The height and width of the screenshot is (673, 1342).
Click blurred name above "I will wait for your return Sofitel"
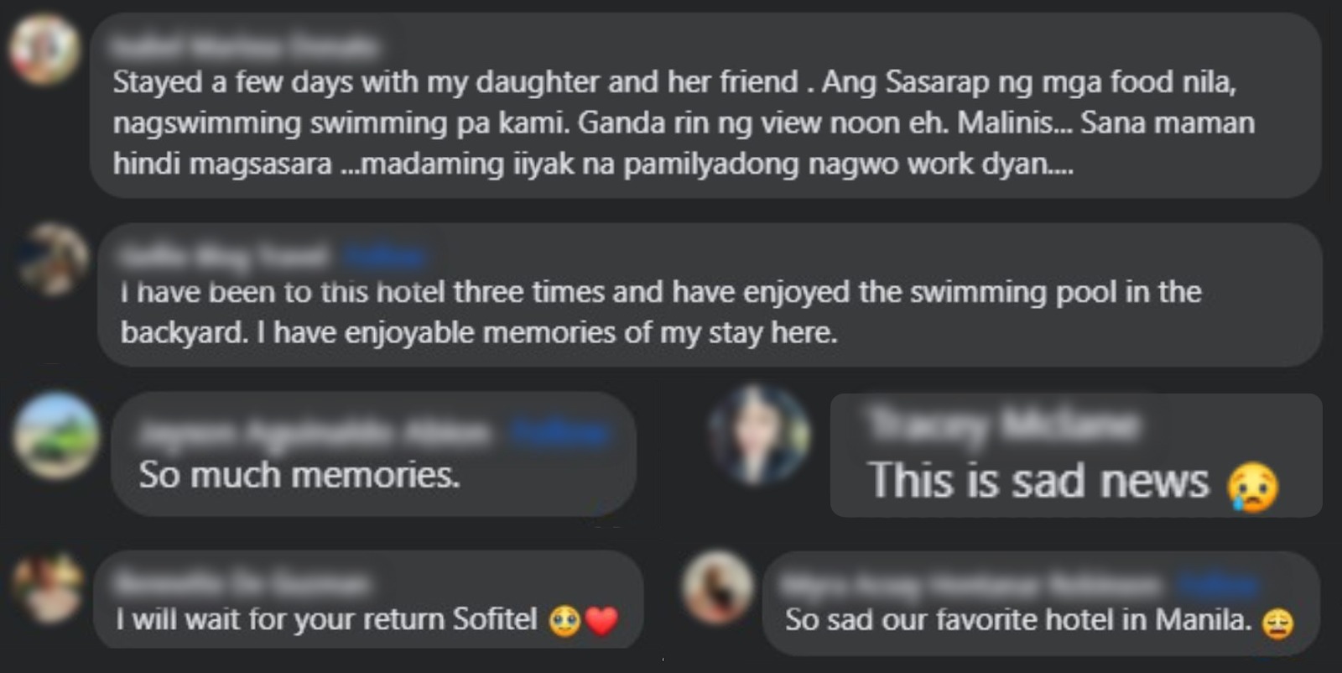pyautogui.click(x=243, y=581)
